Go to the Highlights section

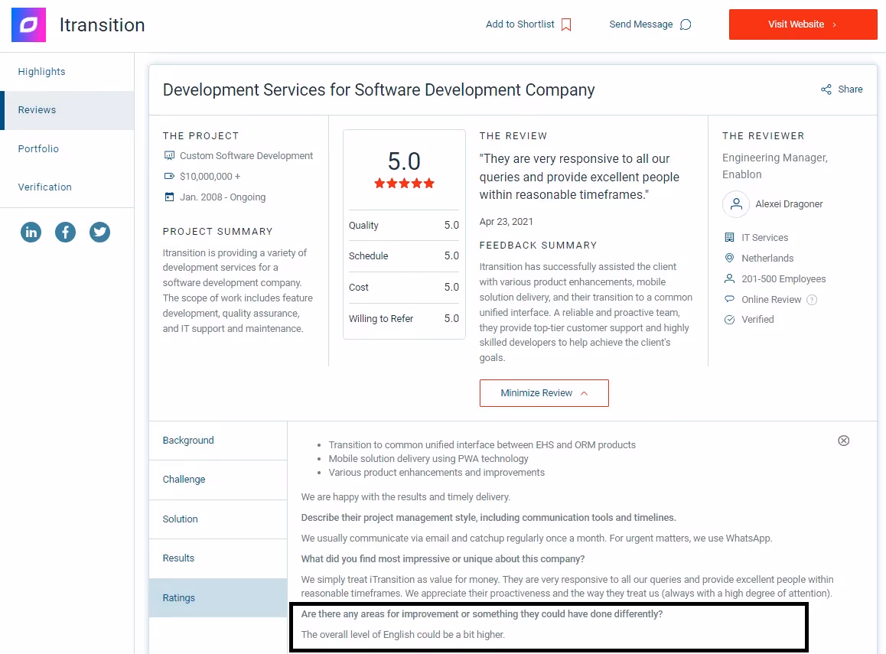42,72
